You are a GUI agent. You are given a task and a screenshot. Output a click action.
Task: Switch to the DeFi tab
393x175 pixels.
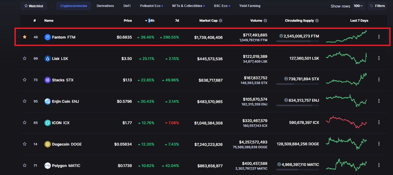[127, 6]
